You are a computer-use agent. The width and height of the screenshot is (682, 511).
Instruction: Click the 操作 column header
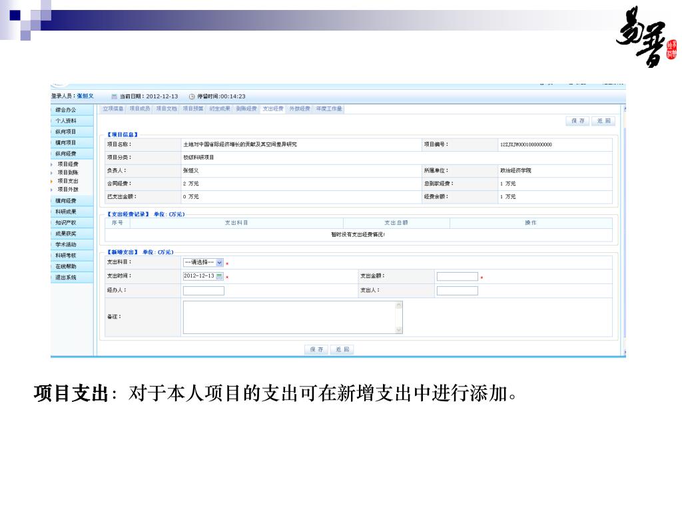pos(531,223)
